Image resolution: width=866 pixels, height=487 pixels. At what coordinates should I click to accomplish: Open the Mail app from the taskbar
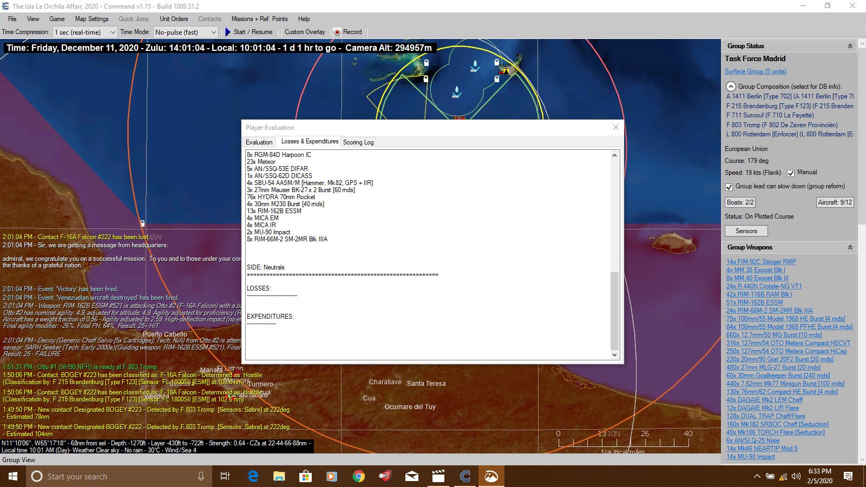pos(412,476)
